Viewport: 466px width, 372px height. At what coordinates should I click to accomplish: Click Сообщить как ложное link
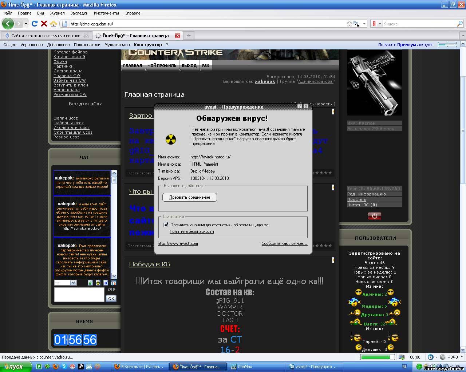coord(284,243)
